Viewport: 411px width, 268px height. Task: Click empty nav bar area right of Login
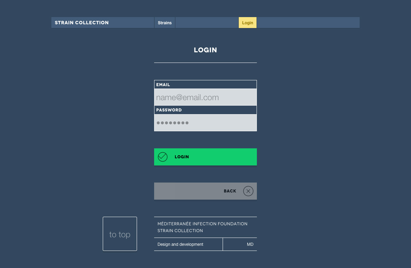(308, 23)
